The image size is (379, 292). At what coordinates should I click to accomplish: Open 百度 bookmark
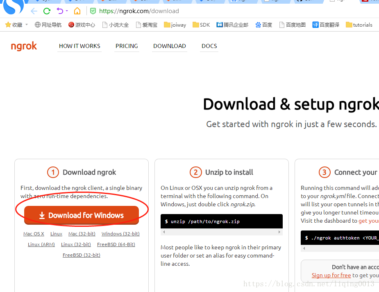[x=264, y=25]
